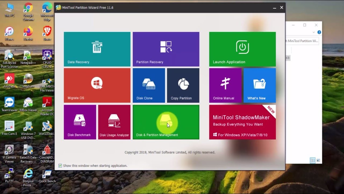Minimize the MiniTool Partition Wizard window

click(x=274, y=8)
